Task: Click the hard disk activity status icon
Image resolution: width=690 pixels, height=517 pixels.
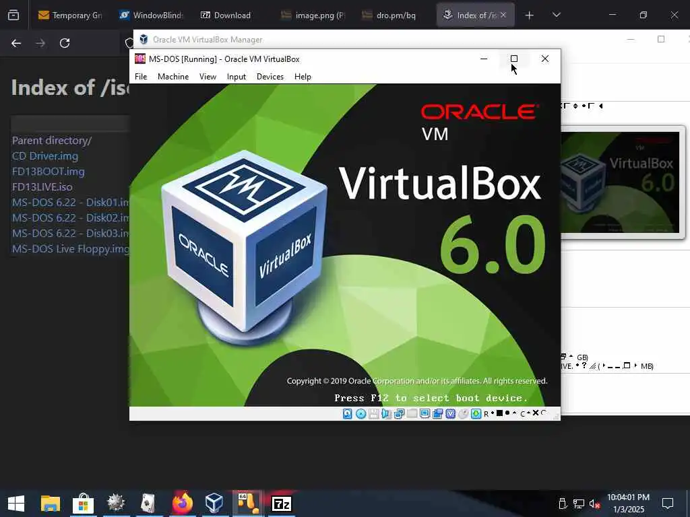Action: [347, 414]
